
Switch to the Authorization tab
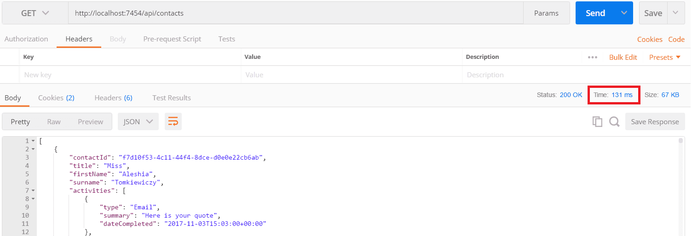(26, 39)
